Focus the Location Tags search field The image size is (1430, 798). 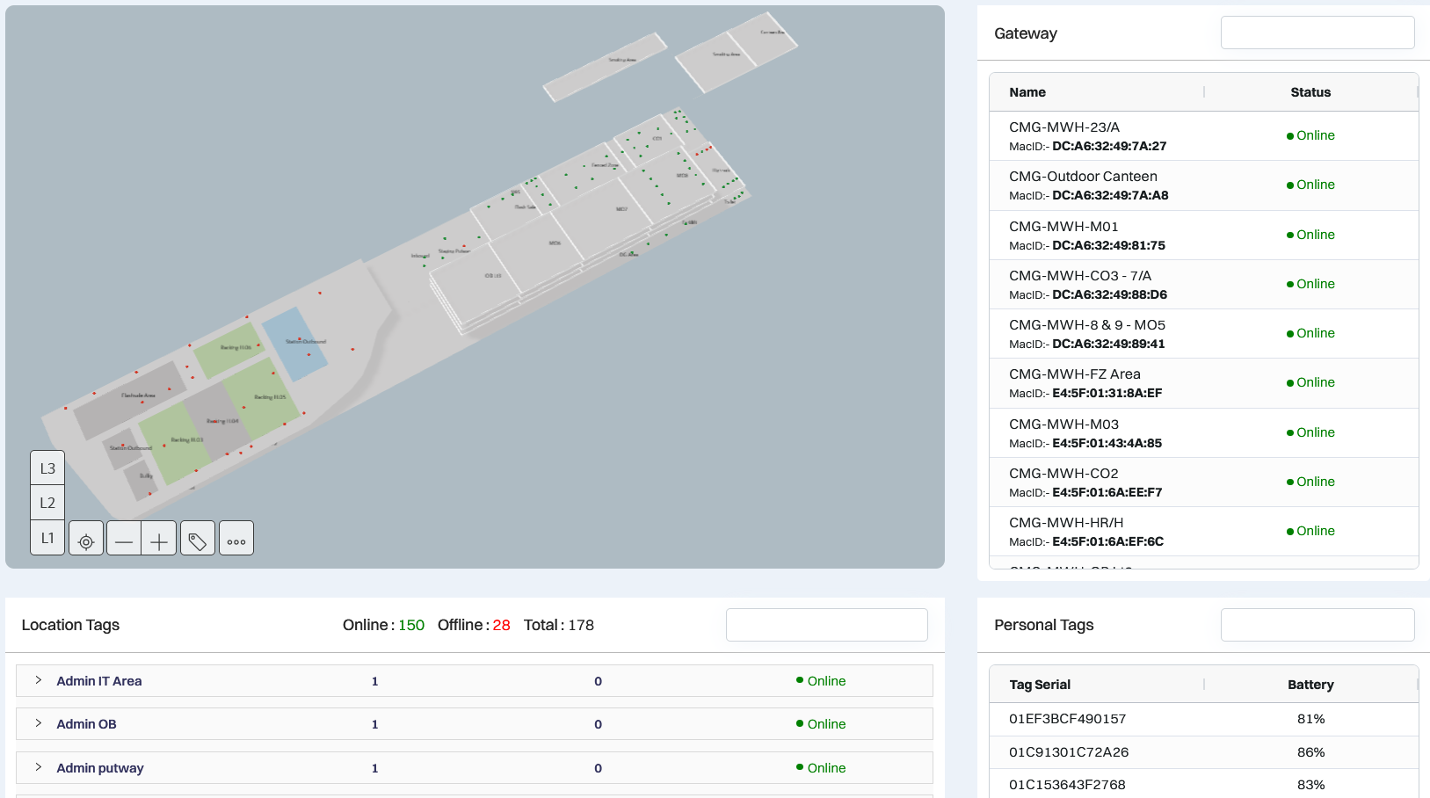[x=827, y=625]
